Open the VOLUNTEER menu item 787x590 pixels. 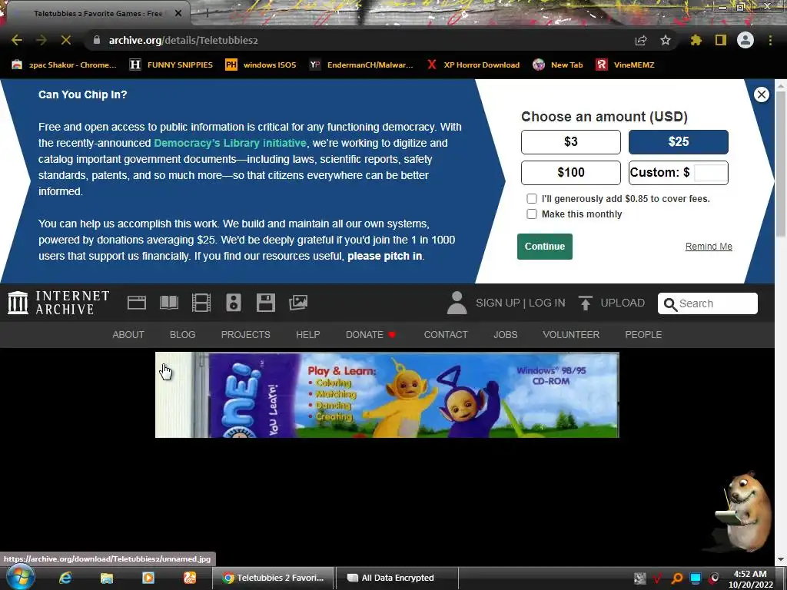tap(571, 335)
